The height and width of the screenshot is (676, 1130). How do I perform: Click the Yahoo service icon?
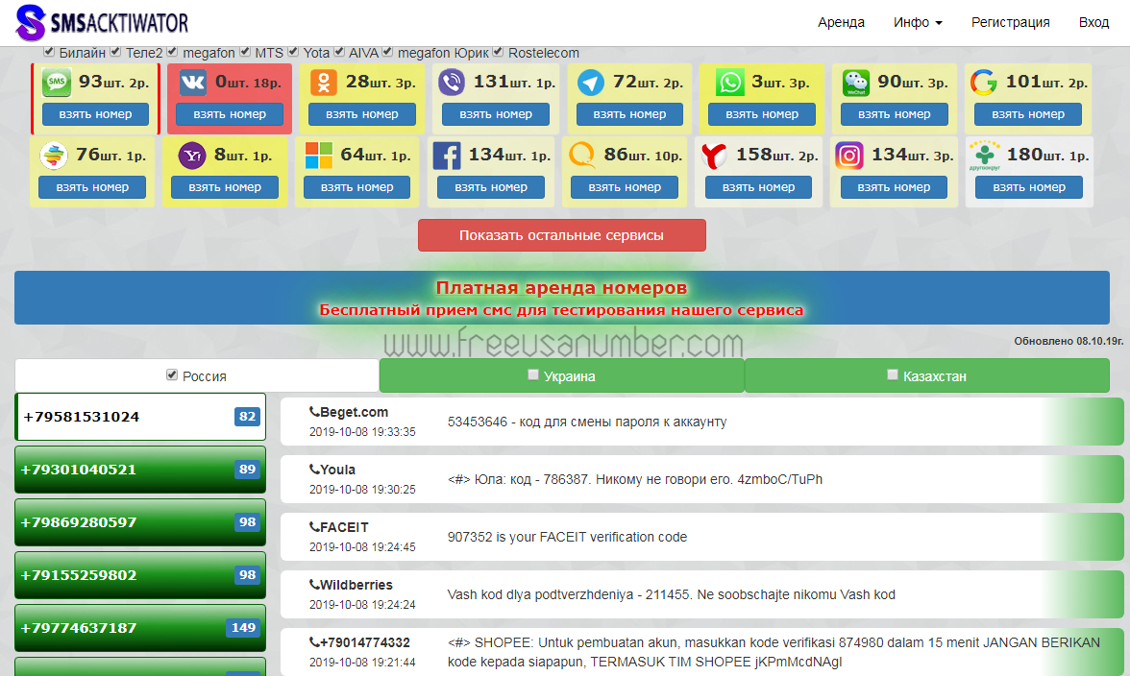pyautogui.click(x=192, y=155)
